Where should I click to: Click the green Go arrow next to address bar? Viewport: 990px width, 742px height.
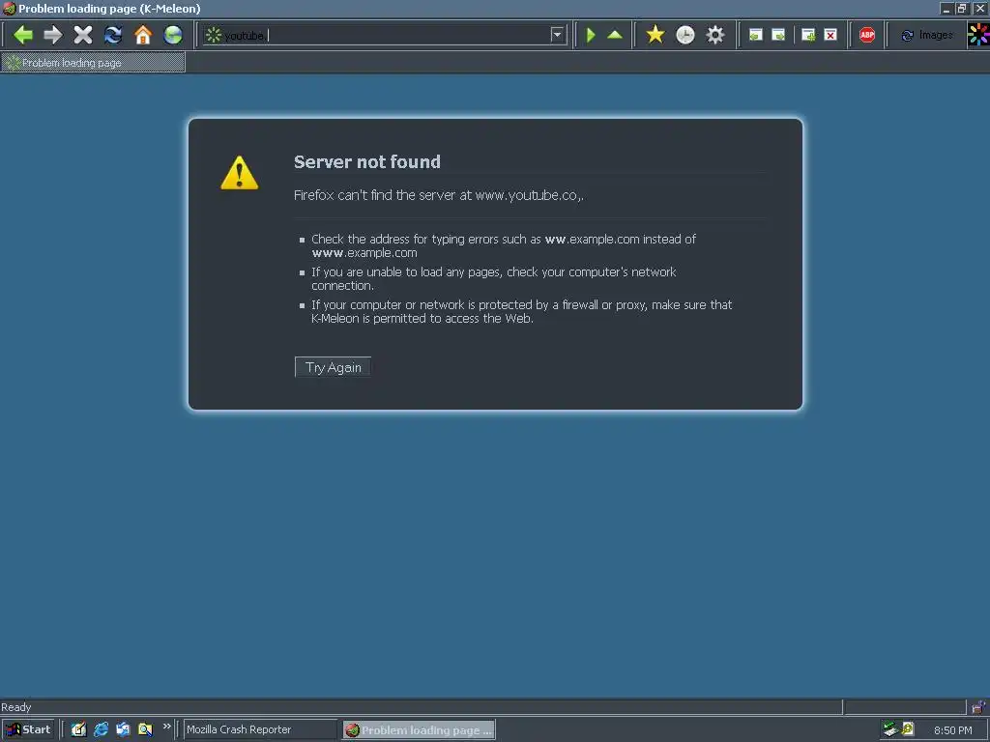click(x=591, y=35)
